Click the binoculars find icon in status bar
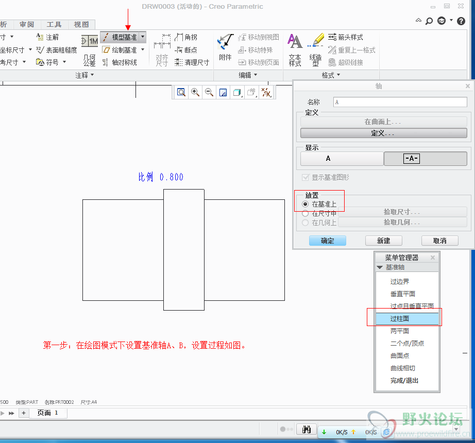 click(306, 429)
